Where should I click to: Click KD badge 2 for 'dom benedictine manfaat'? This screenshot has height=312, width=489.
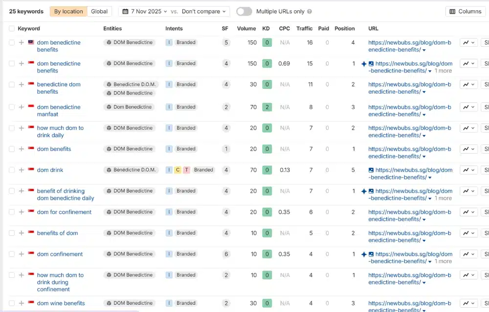[267, 107]
